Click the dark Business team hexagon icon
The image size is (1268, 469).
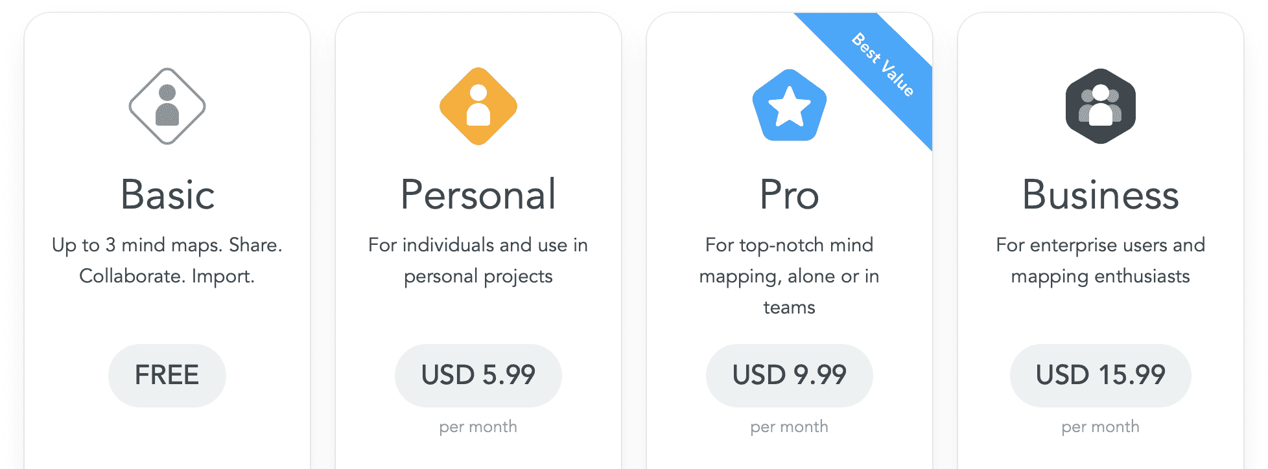coord(1101,106)
